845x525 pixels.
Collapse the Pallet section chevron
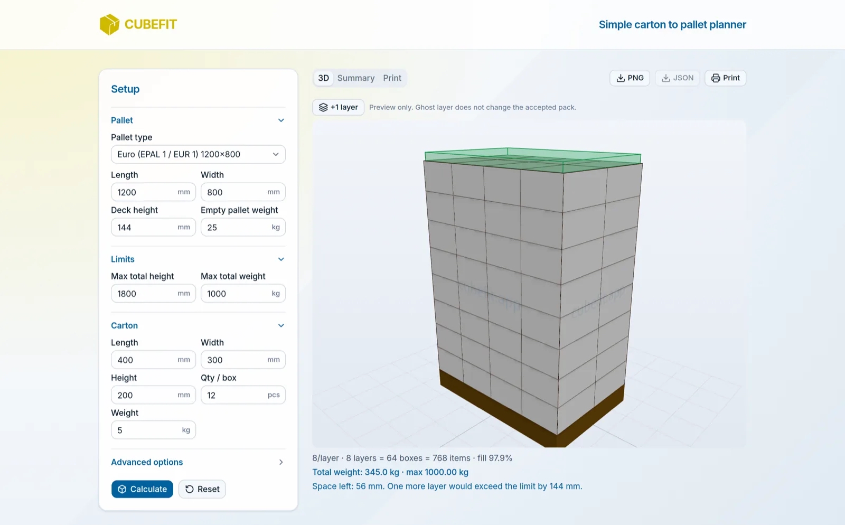pyautogui.click(x=281, y=120)
